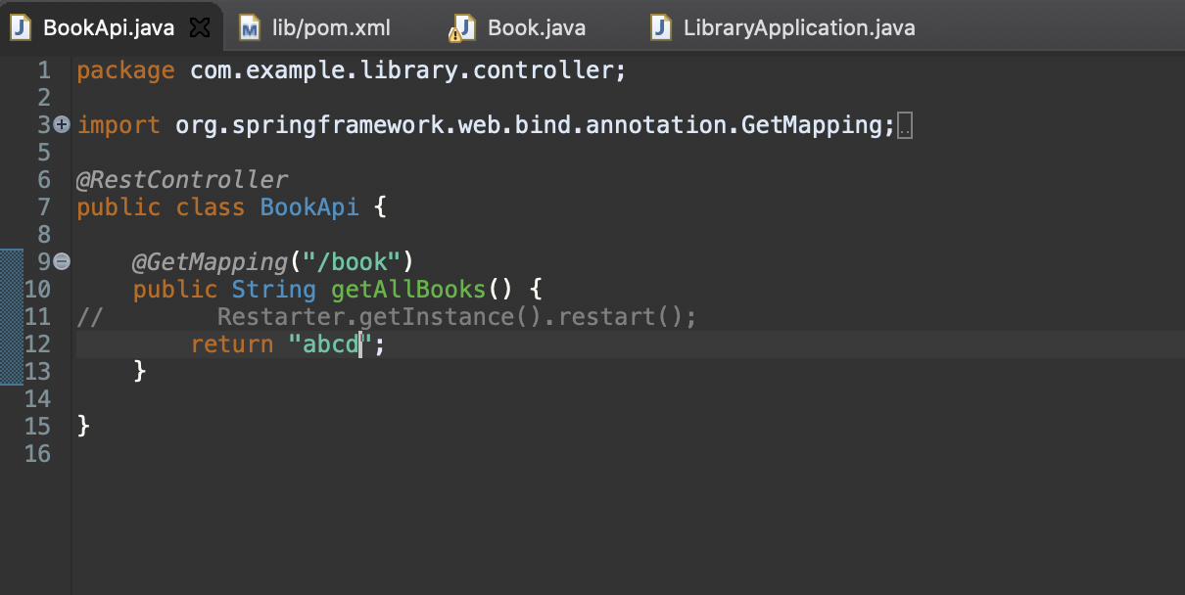
Task: Expand the folded imports on line 3
Action: 62,124
